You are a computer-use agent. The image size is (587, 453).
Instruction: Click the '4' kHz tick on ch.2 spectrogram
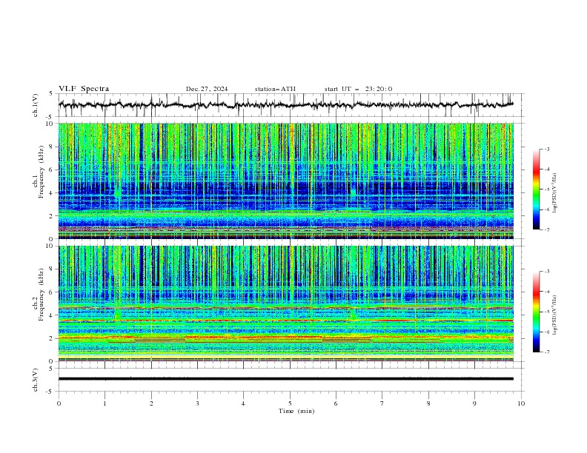click(x=53, y=315)
